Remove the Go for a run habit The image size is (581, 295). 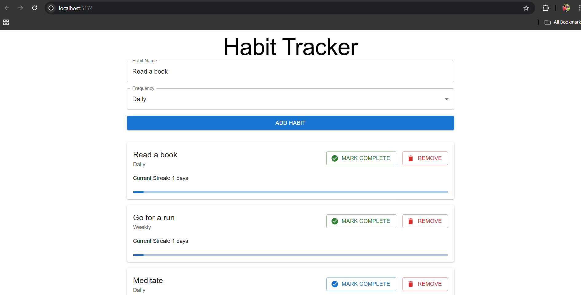click(x=425, y=221)
